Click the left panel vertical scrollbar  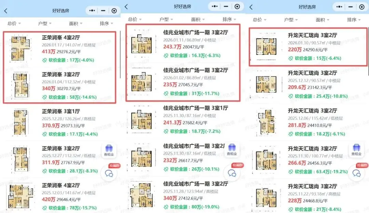120,54
